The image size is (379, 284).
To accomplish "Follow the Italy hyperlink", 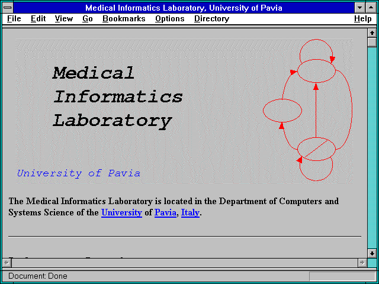I will click(x=190, y=212).
